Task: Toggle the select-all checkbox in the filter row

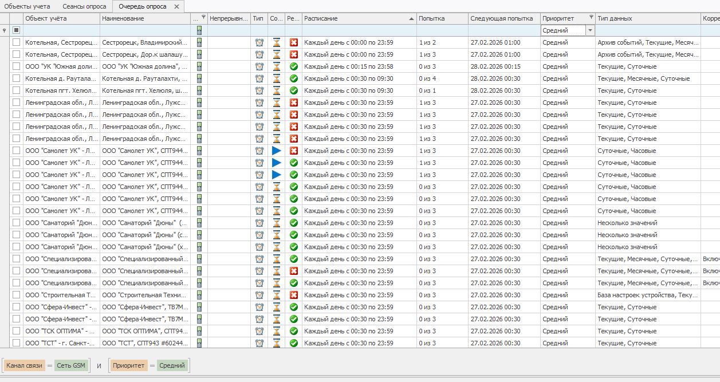Action: click(17, 30)
